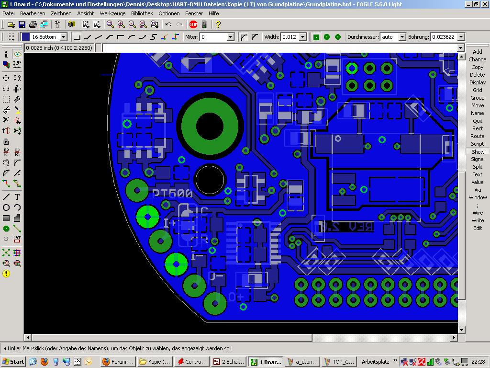Select the octagon via shape
This screenshot has width=490, height=368.
coord(338,37)
